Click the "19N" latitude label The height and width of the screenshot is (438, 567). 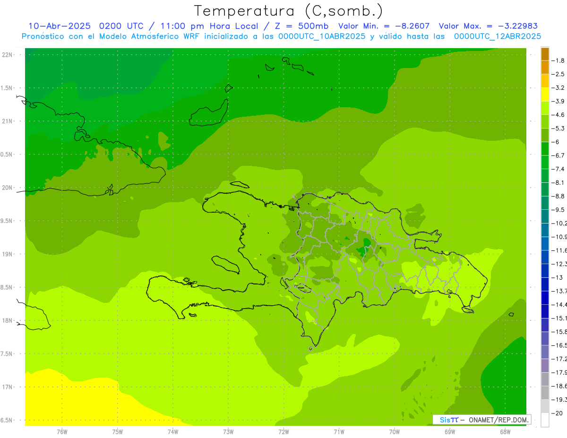click(8, 254)
